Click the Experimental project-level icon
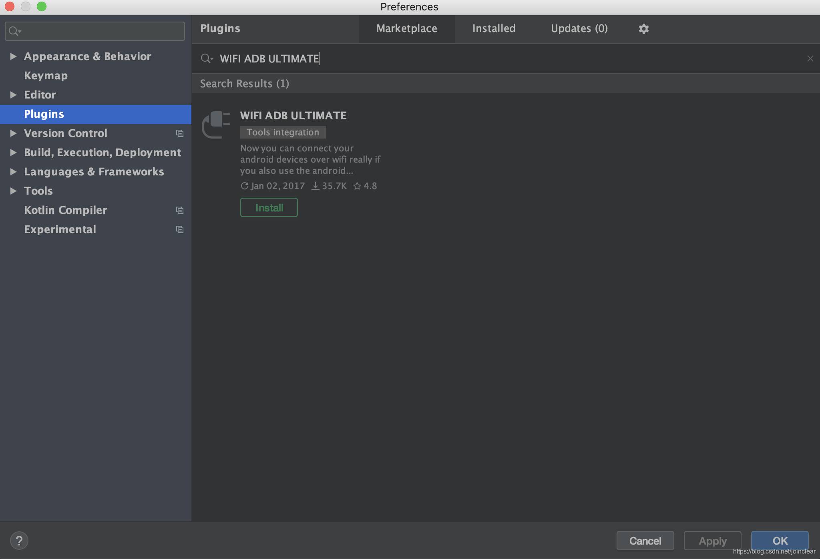Screen dimensions: 820x559 pyautogui.click(x=180, y=229)
